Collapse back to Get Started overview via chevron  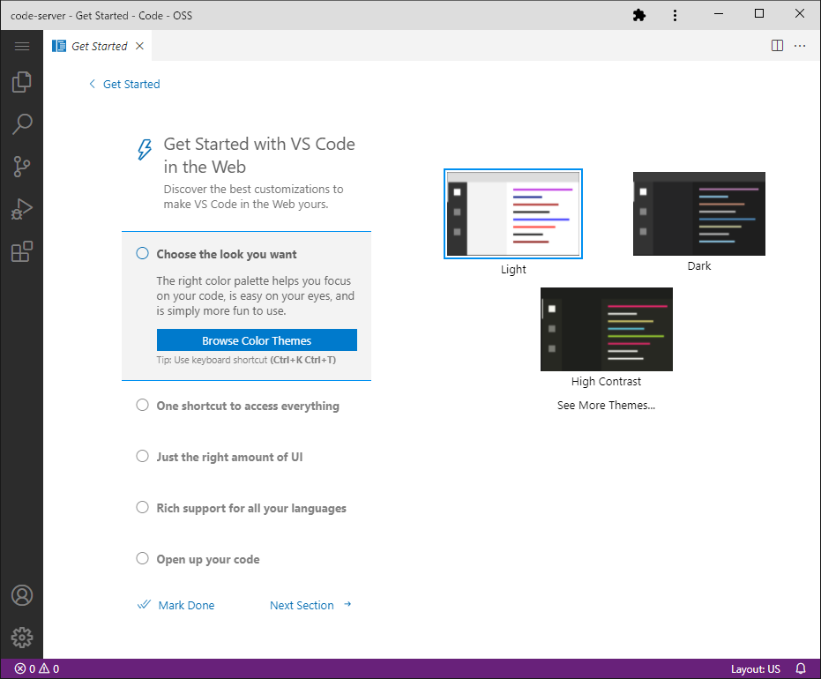[x=92, y=84]
